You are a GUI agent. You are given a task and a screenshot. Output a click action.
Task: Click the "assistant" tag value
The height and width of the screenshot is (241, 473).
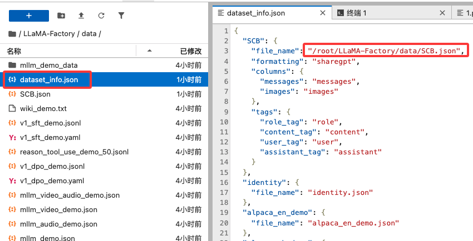358,152
